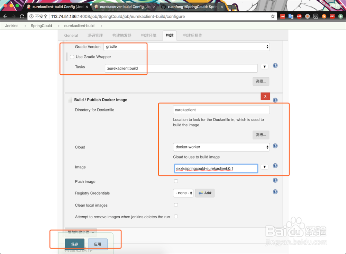Screen dimensions: 346x254
Task: Click 高级 button under Dockerfile directory
Action: pyautogui.click(x=261, y=135)
